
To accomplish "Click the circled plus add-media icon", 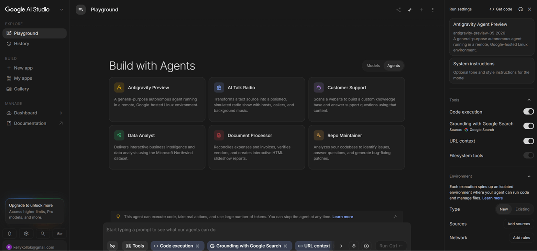I will [366, 246].
